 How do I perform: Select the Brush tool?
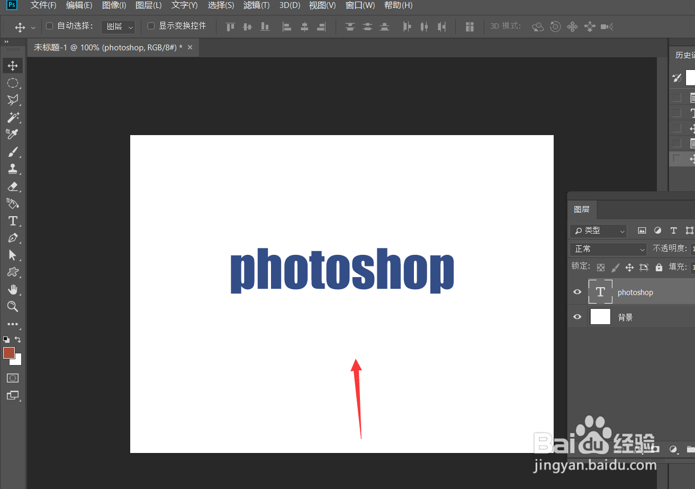[x=13, y=152]
